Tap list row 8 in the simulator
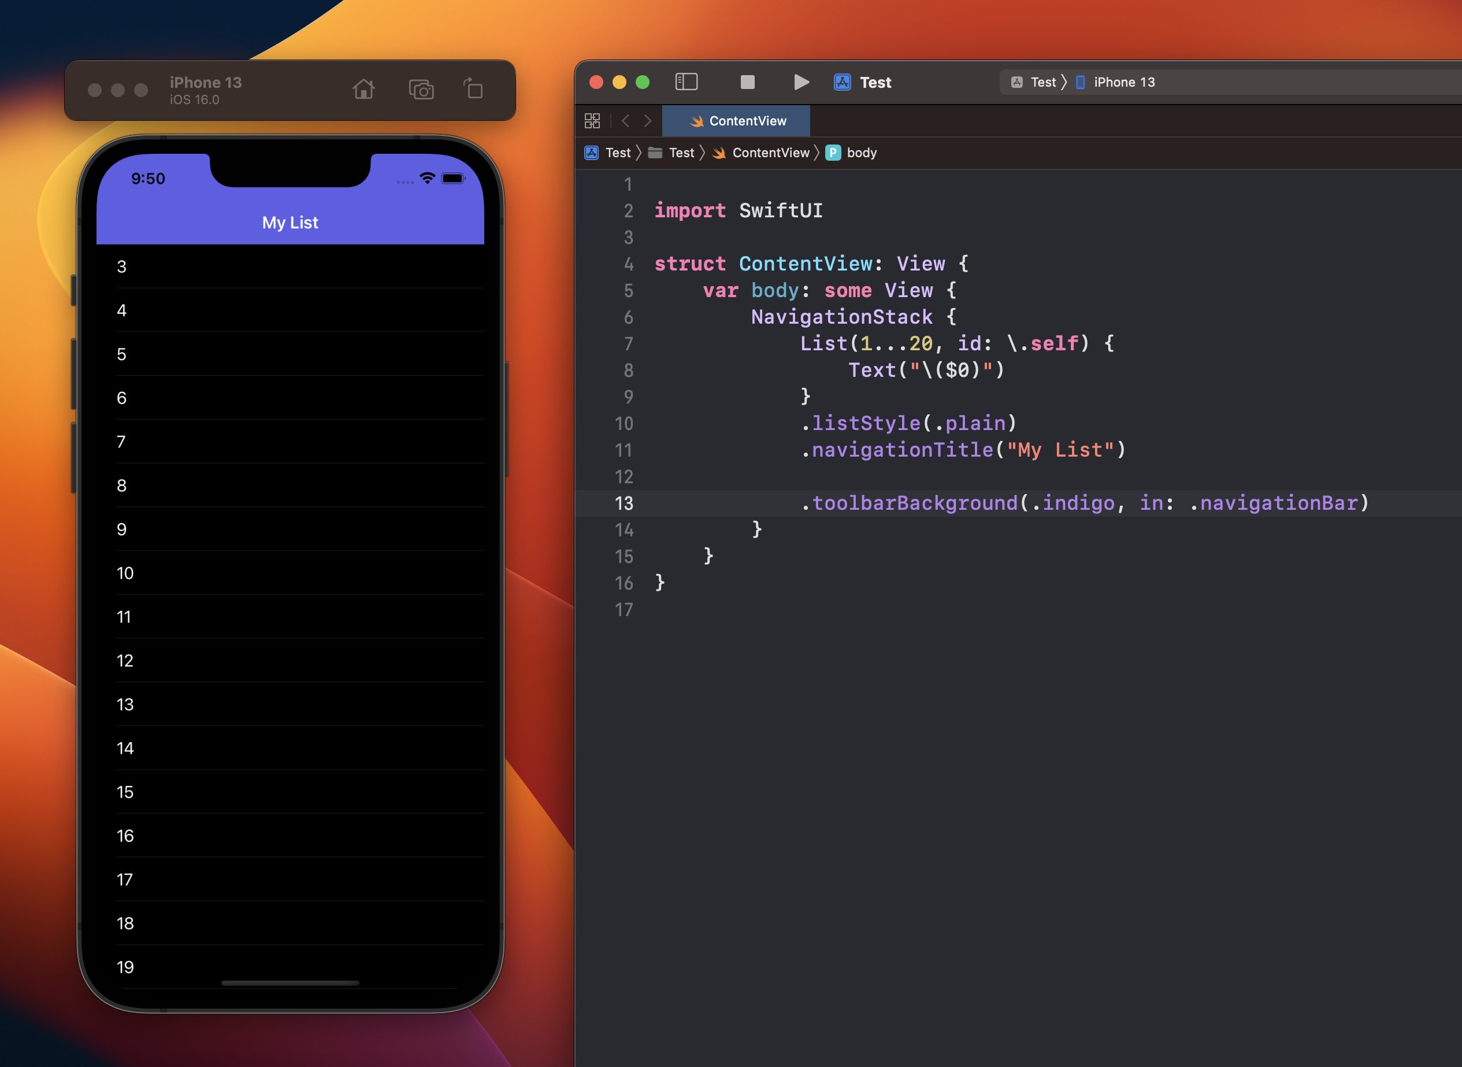This screenshot has width=1462, height=1067. coord(290,486)
